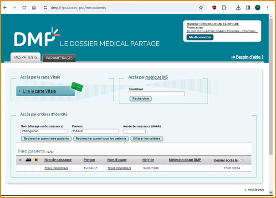The height and width of the screenshot is (198, 276).
Task: Open patient TCHILINGUIRIAN by birth name link
Action: [56, 168]
